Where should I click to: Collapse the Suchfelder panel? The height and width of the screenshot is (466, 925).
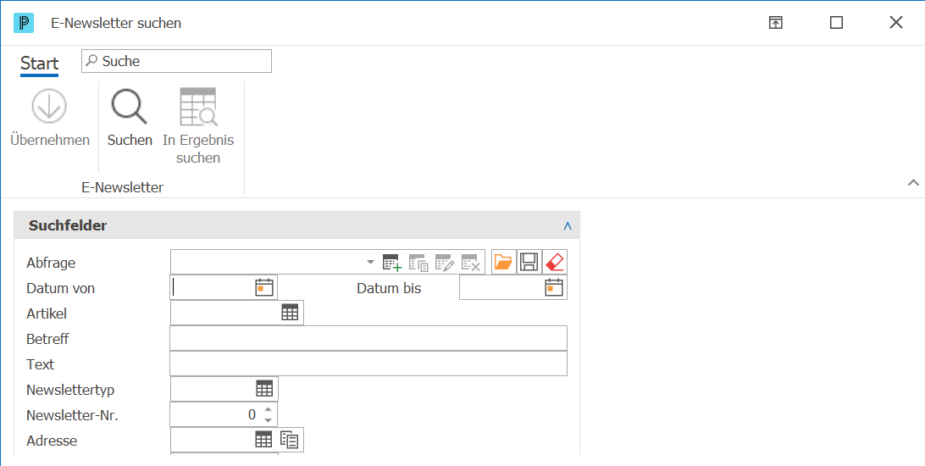(568, 226)
